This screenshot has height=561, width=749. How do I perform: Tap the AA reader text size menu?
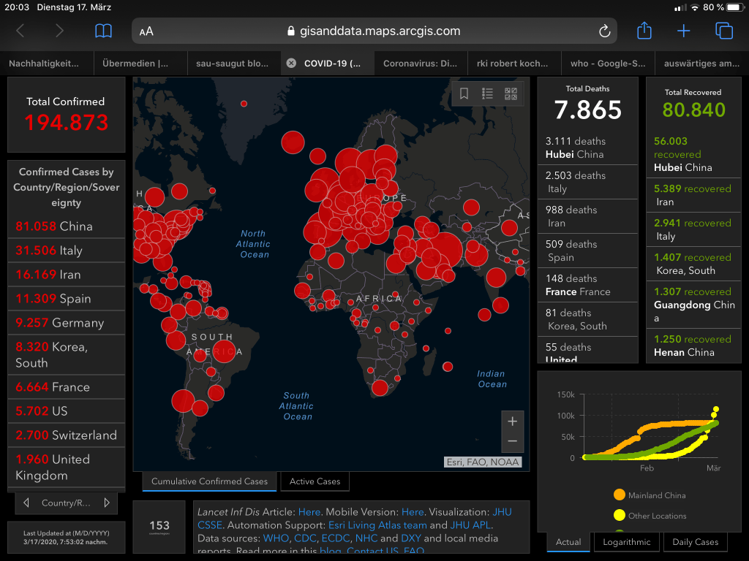146,31
